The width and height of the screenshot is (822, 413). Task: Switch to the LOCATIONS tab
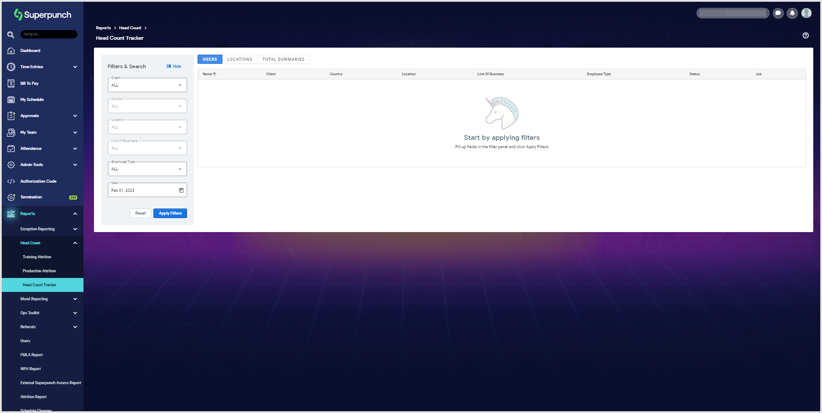[239, 59]
